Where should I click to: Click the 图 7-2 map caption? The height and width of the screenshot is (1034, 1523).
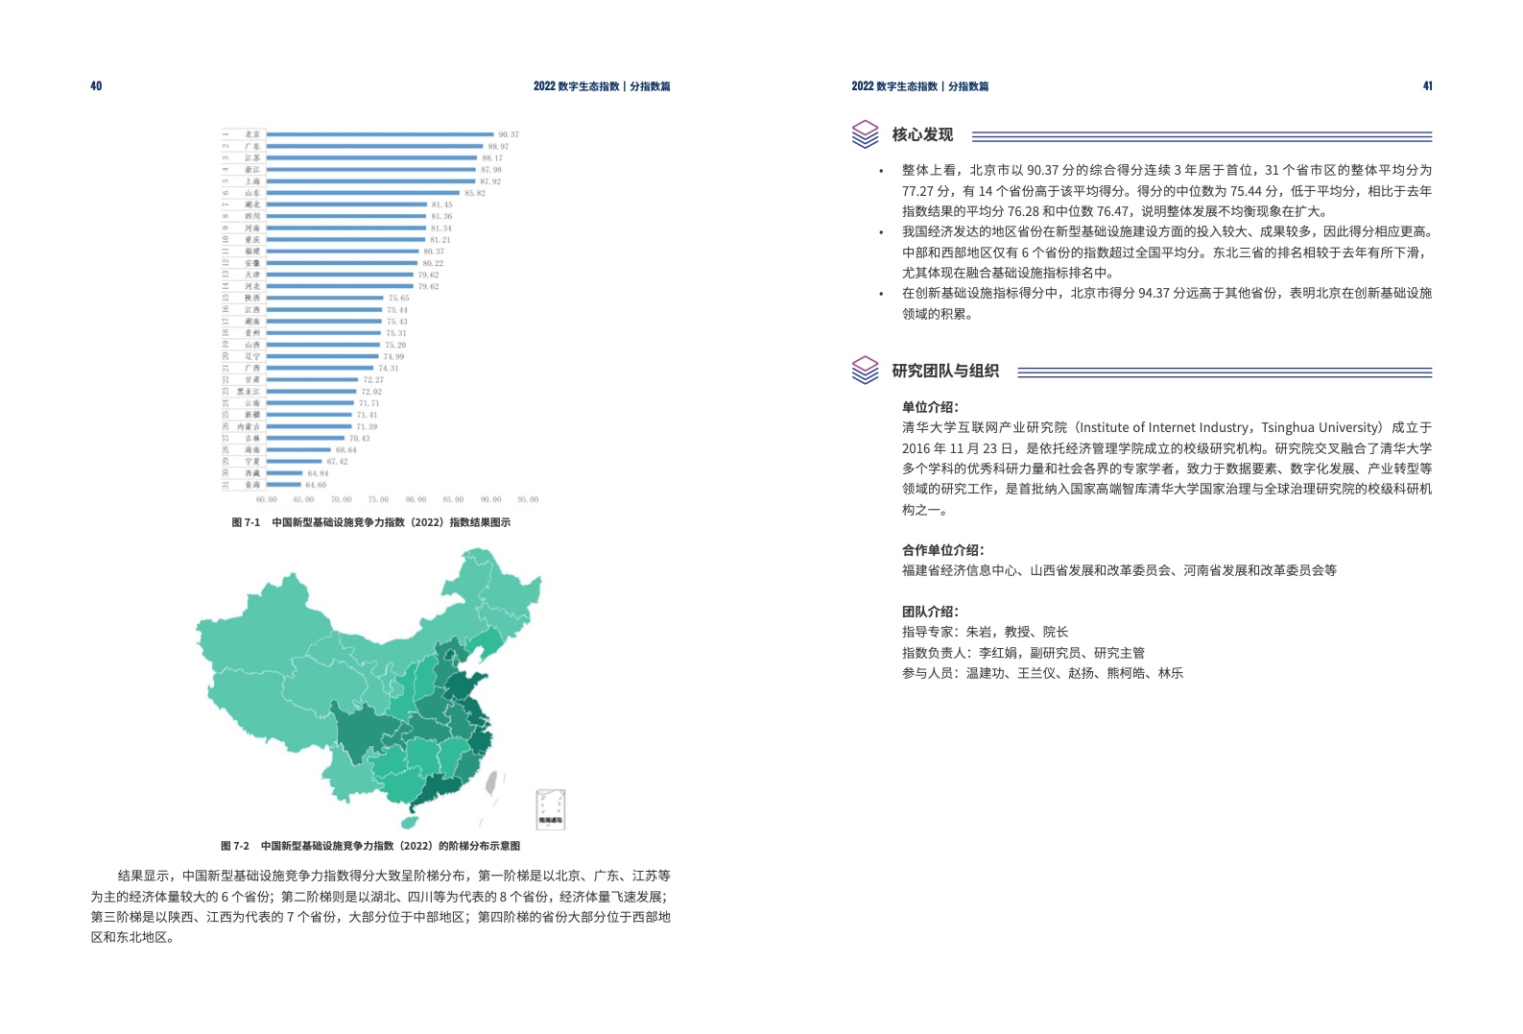pos(370,846)
